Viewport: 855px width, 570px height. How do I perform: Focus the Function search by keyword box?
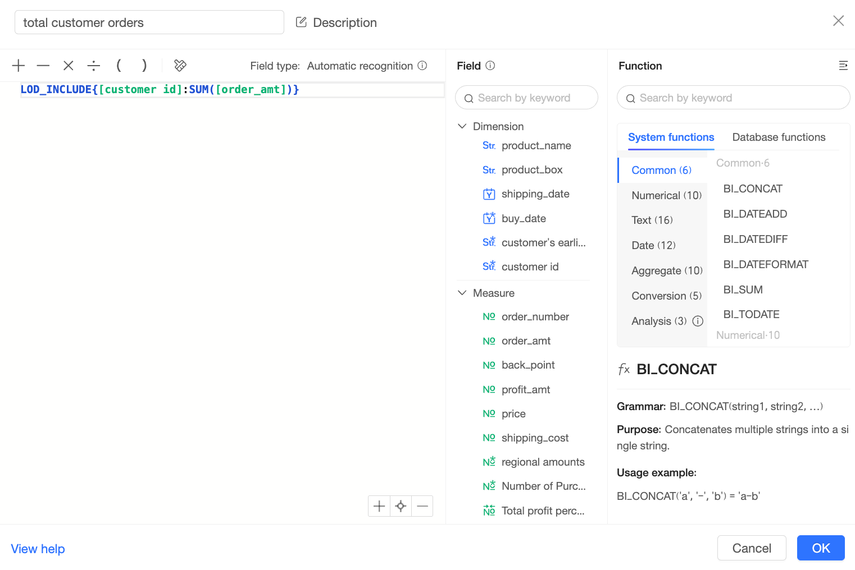734,98
